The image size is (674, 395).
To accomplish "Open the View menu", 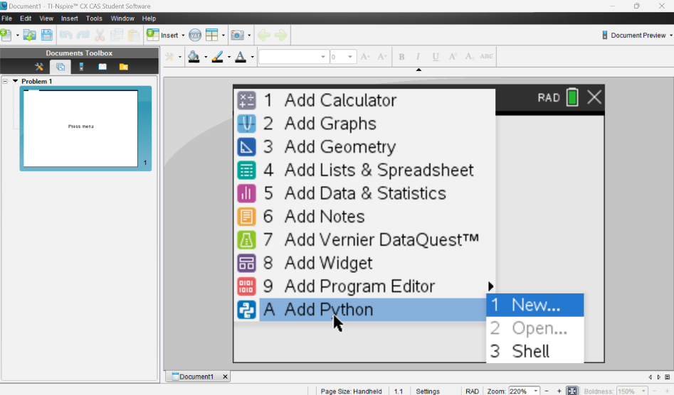I will coord(46,18).
